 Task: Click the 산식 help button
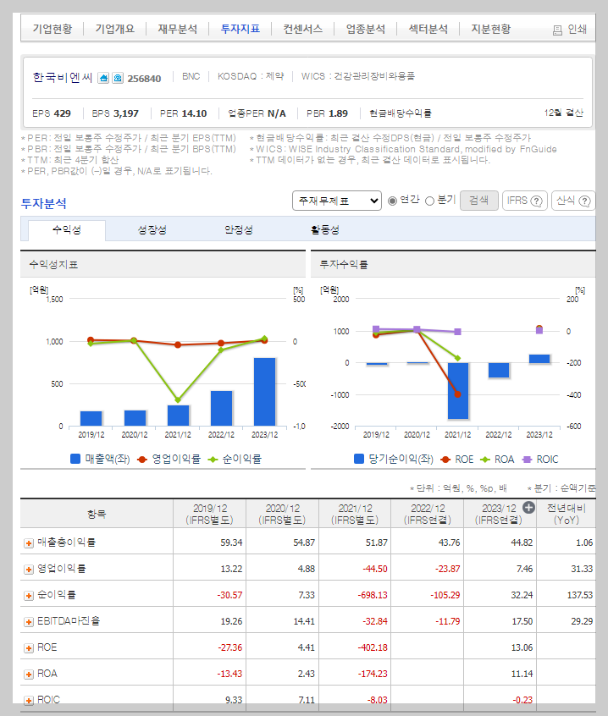pos(573,201)
